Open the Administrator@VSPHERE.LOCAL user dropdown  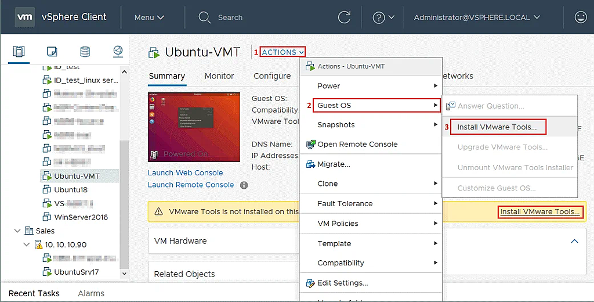pyautogui.click(x=477, y=17)
